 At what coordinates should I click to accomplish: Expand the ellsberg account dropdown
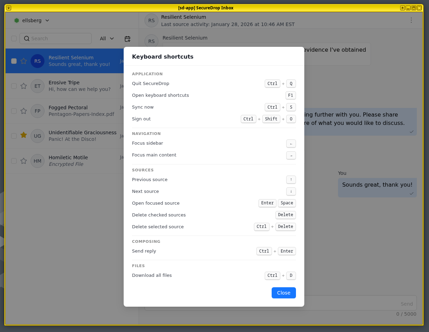[x=47, y=20]
